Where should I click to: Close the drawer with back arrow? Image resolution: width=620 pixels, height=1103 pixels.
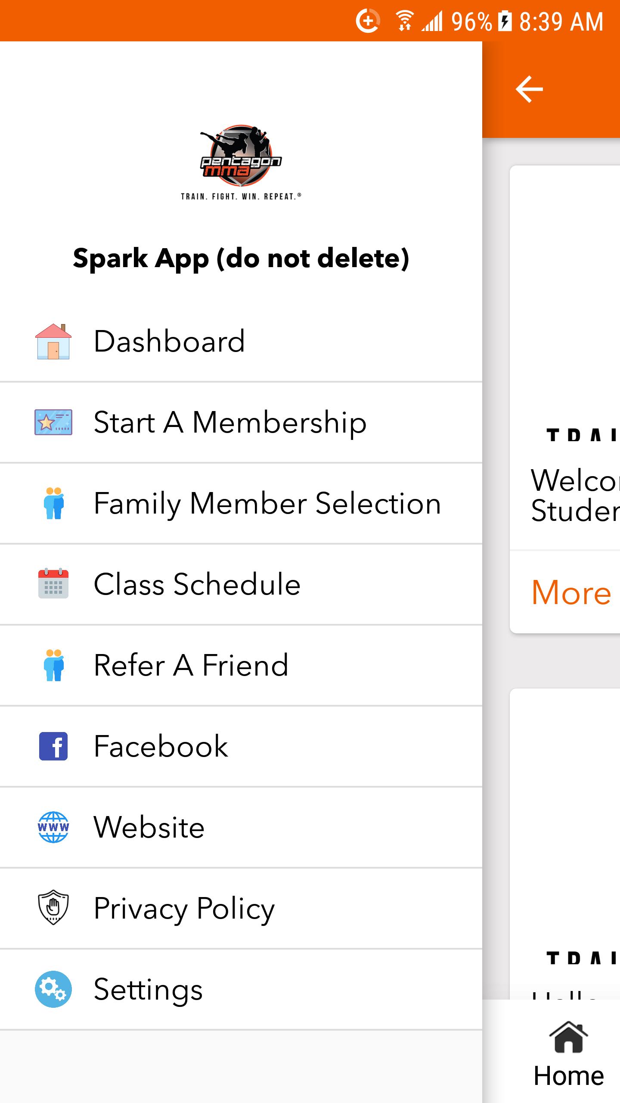(x=529, y=89)
